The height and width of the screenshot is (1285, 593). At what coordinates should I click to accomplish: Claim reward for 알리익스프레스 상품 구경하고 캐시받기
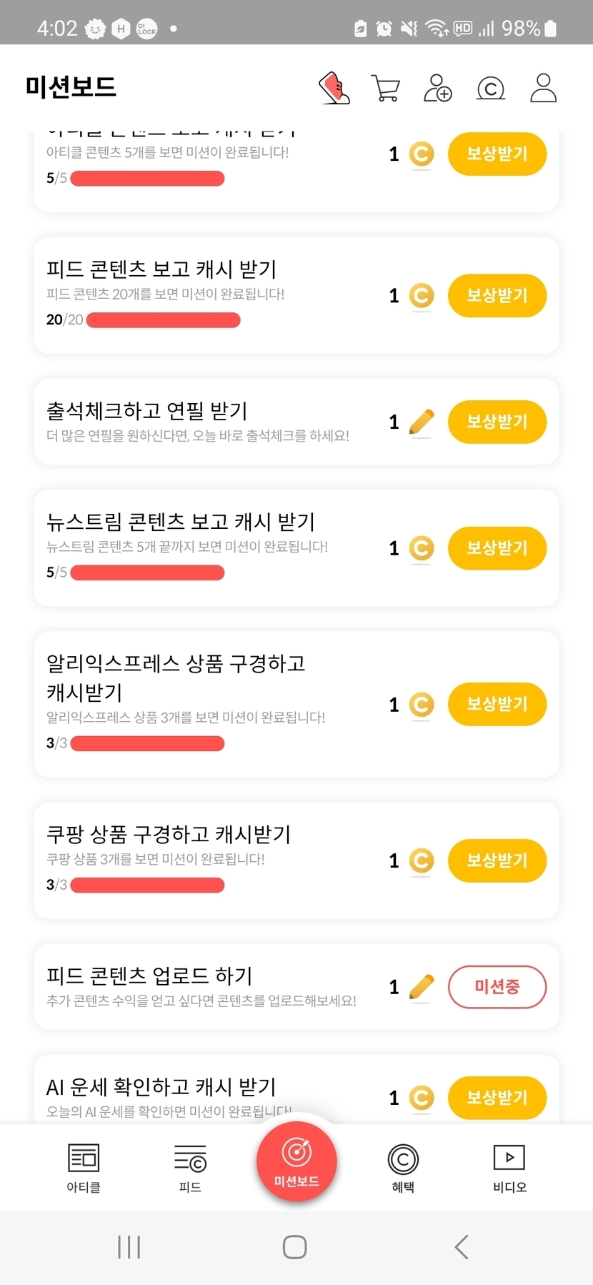pyautogui.click(x=497, y=704)
